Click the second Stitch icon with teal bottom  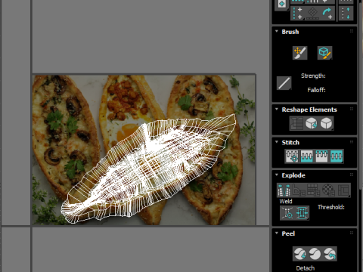click(x=307, y=156)
